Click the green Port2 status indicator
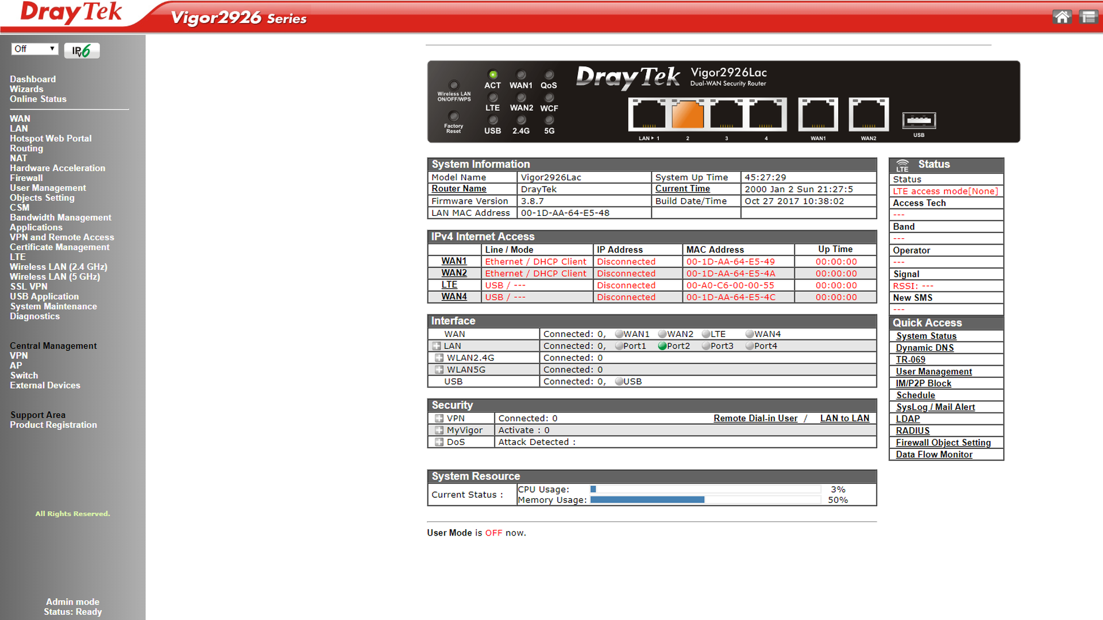Viewport: 1103px width, 620px height. tap(662, 346)
